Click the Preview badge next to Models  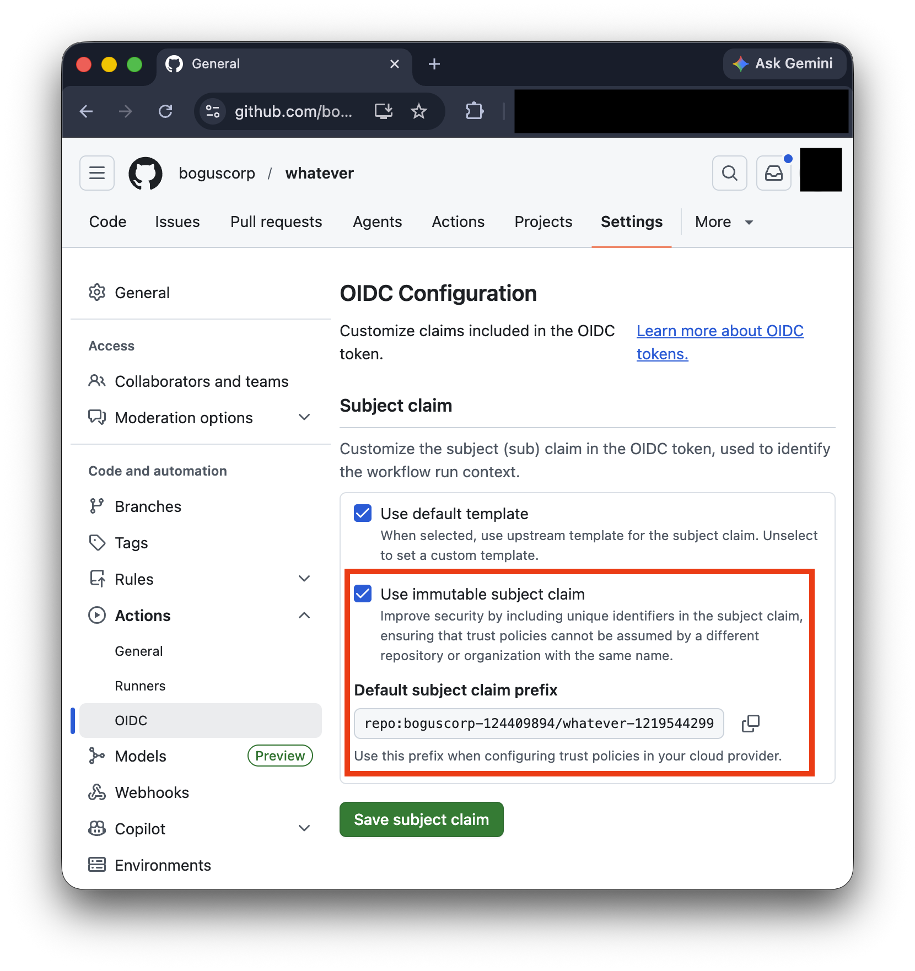click(x=280, y=756)
